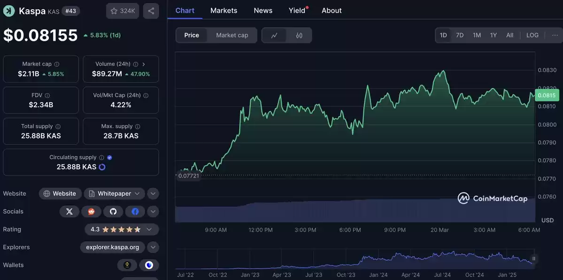Click the $2.11B market cap value

click(x=28, y=74)
